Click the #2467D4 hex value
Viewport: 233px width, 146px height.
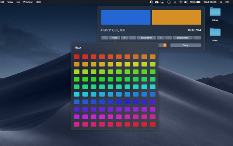pyautogui.click(x=194, y=30)
